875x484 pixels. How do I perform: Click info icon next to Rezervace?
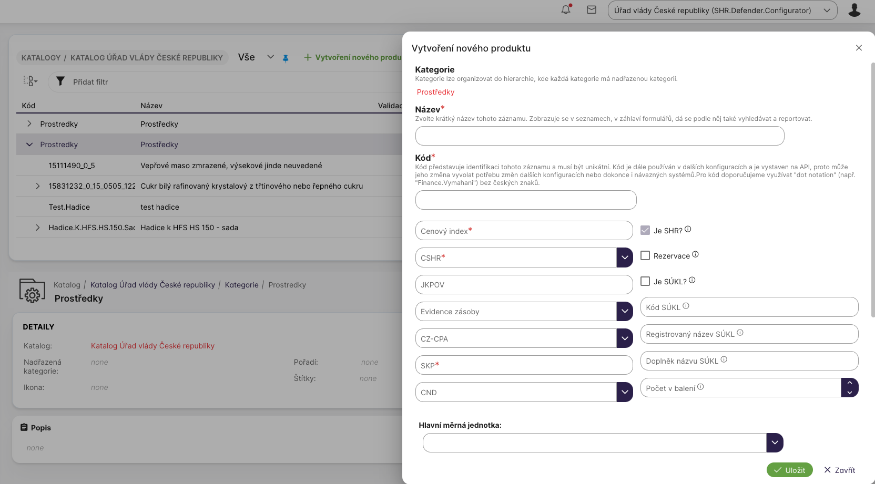(x=695, y=254)
